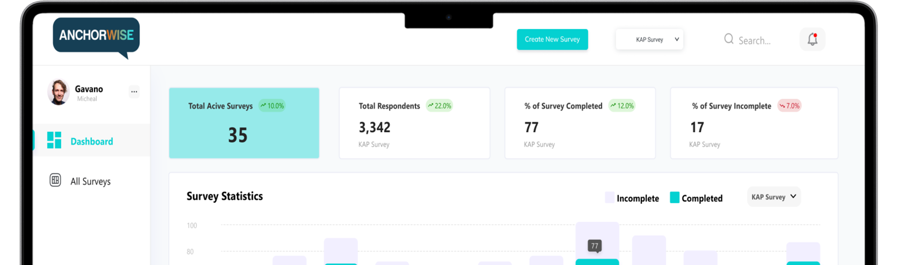The width and height of the screenshot is (902, 265).
Task: Click the notification bell icon
Action: (x=812, y=39)
